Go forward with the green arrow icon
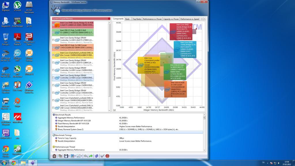The image size is (295, 166). point(91,156)
